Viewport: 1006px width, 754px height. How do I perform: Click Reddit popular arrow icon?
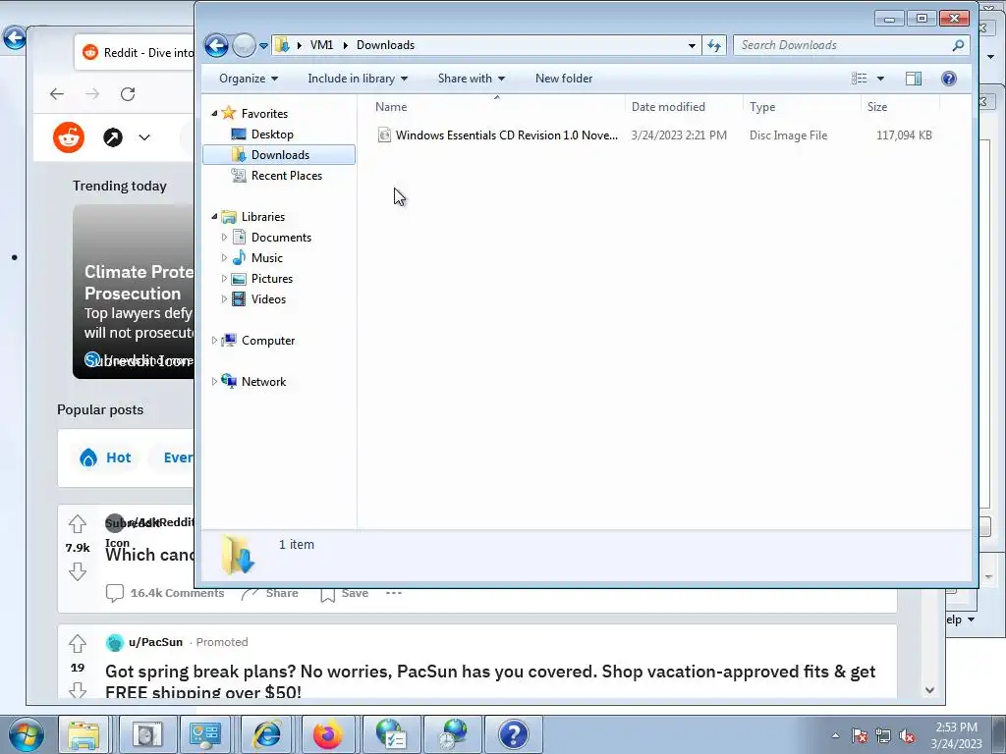tap(113, 137)
